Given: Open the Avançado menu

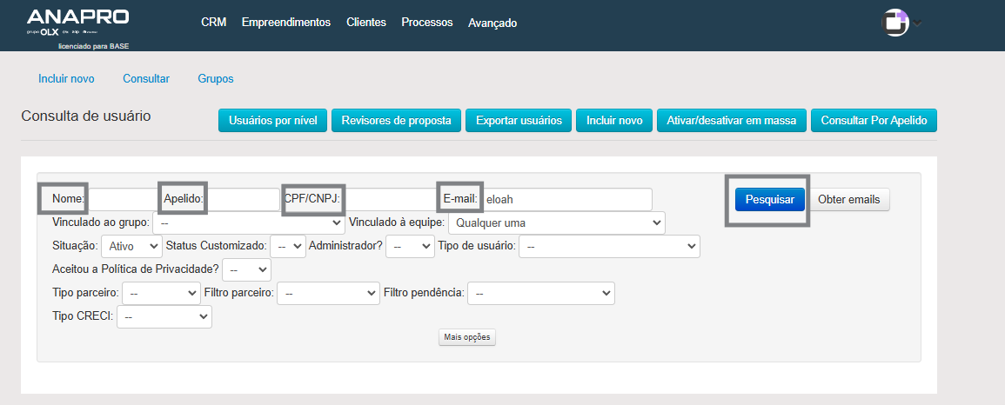Looking at the screenshot, I should click(x=492, y=23).
